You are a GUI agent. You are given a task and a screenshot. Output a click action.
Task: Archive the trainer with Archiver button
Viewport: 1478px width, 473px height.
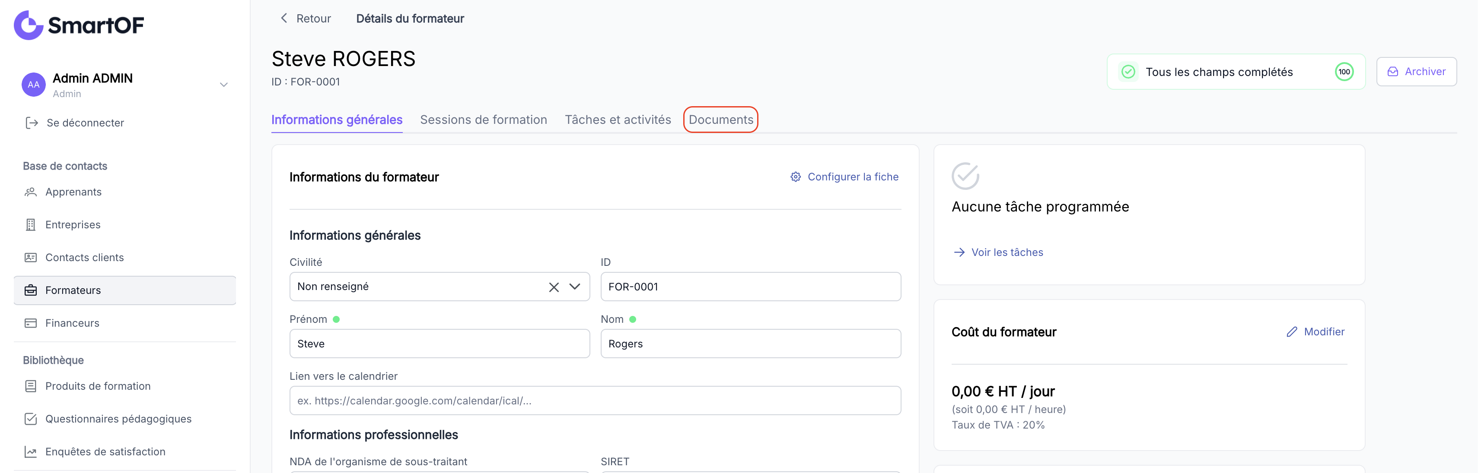(1416, 72)
